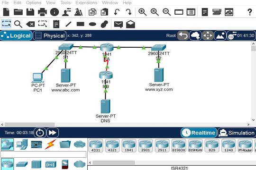Create a new file with the New icon

point(6,12)
